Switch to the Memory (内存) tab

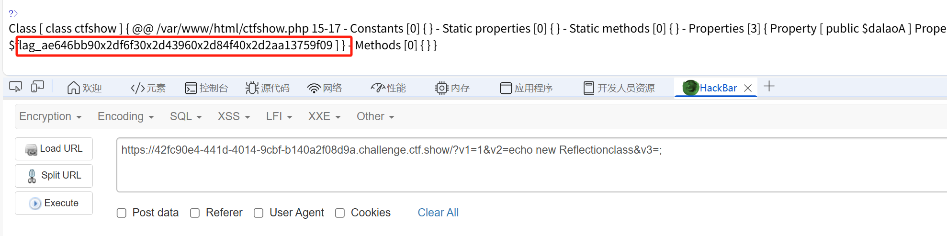pos(452,88)
